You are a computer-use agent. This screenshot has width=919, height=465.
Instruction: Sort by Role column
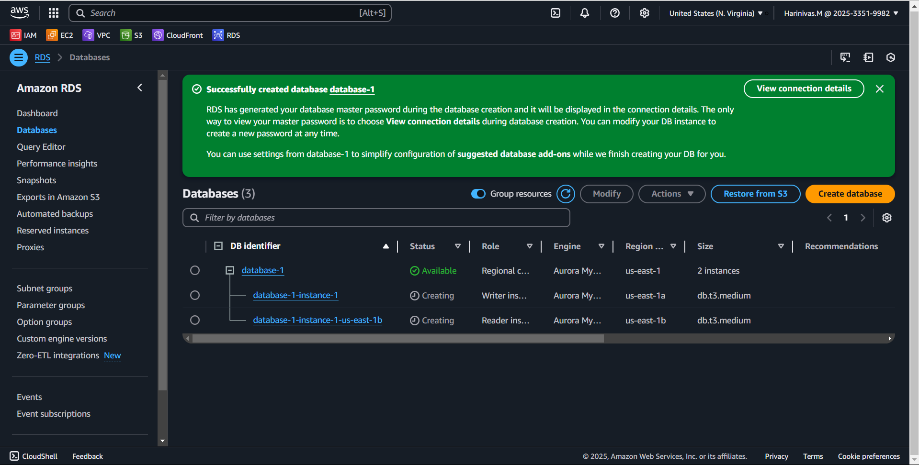[x=530, y=246]
